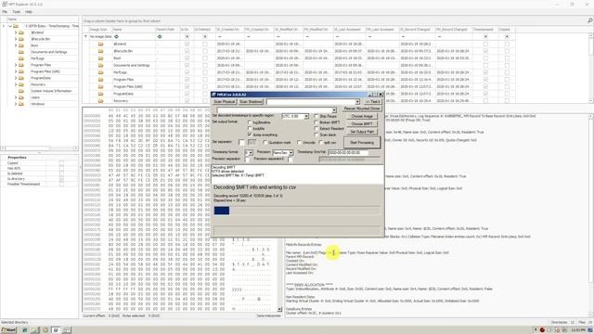Screen dimensions: 594x334
Task: Expand the Windows tree node
Action: 16,104
